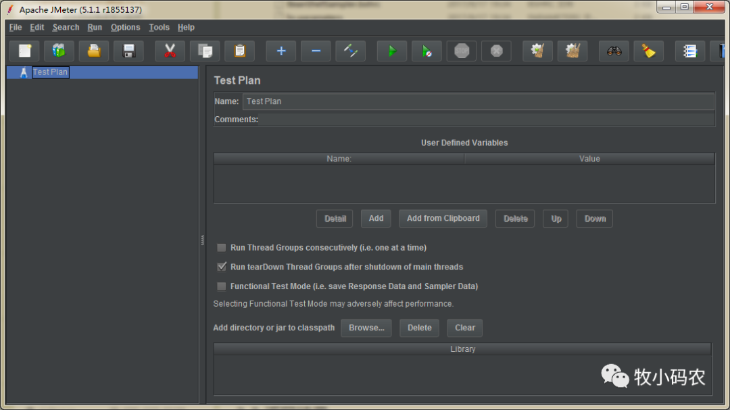Image resolution: width=730 pixels, height=410 pixels.
Task: Click the panel split divider handle
Action: coord(203,240)
